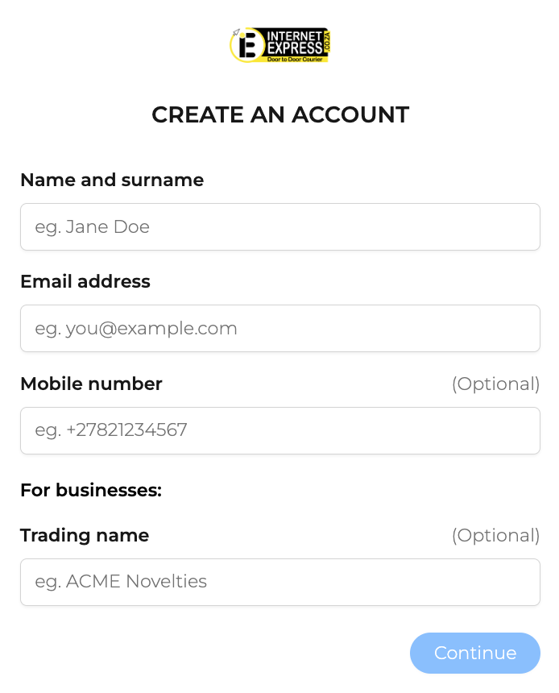
Task: Click the CREATE AN ACCOUNT heading
Action: pos(280,115)
